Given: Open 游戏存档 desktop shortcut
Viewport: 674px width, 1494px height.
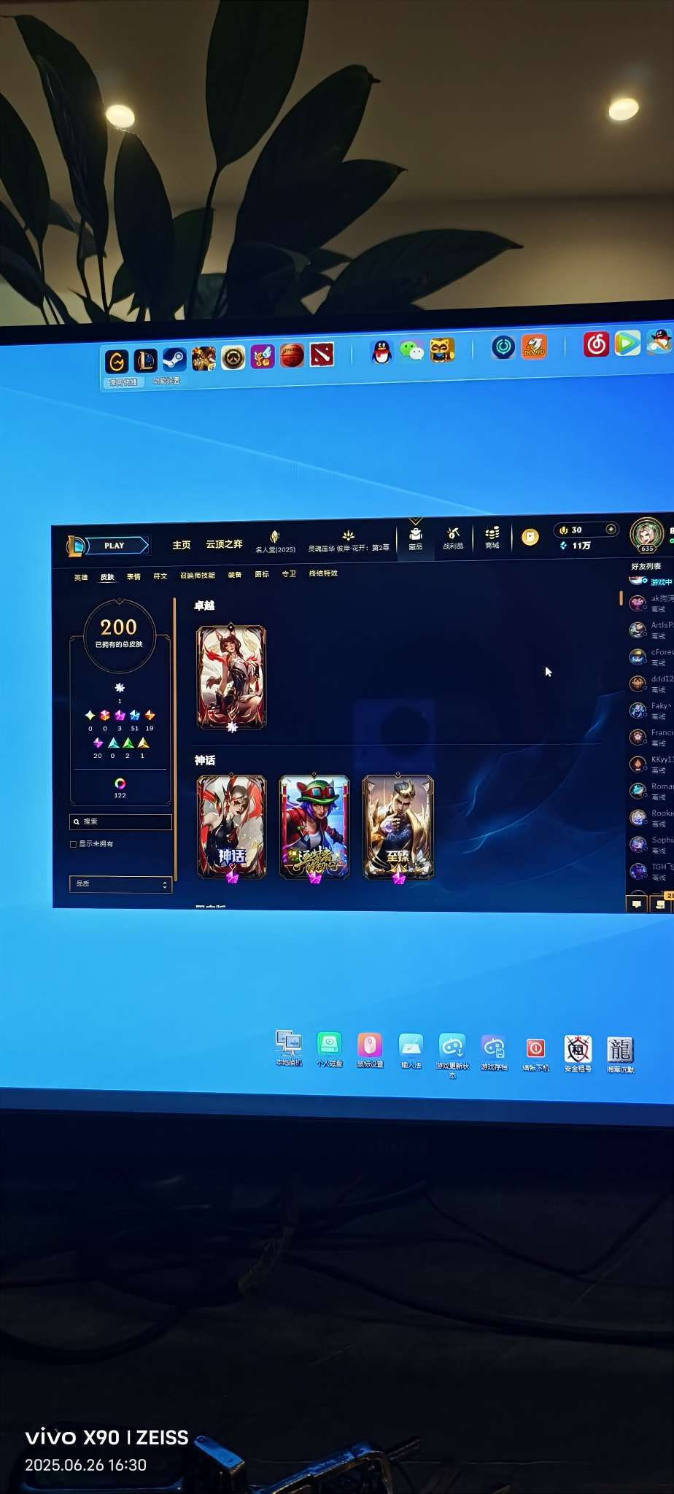Looking at the screenshot, I should 494,1053.
